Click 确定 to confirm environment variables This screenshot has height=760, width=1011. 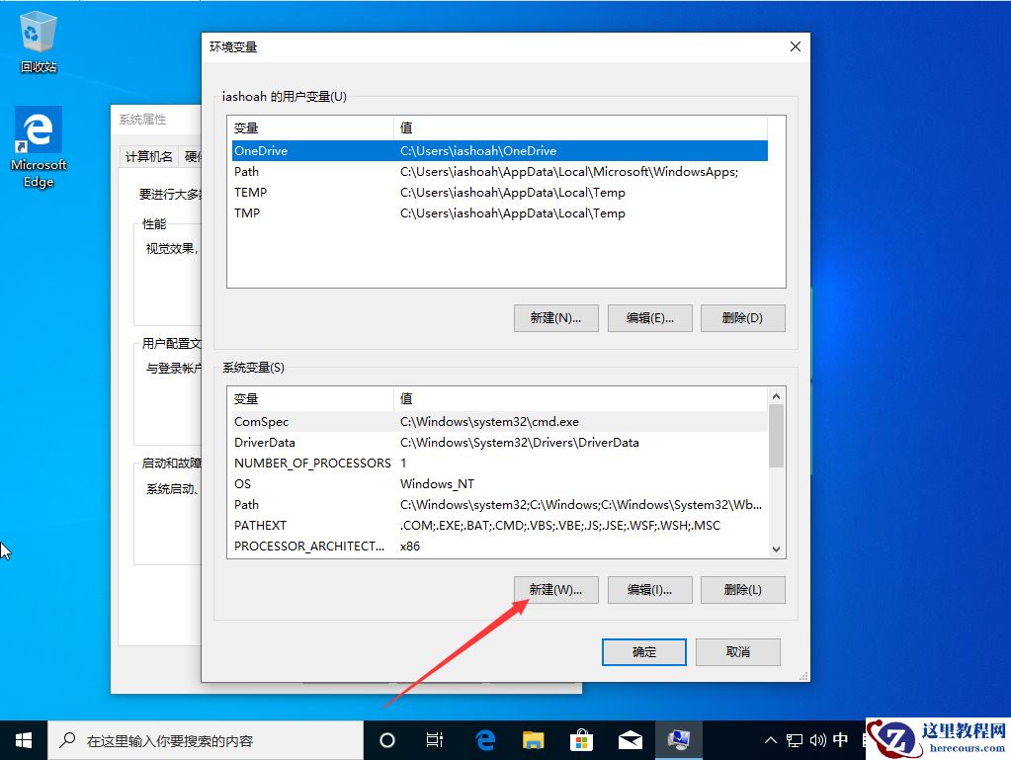click(643, 651)
